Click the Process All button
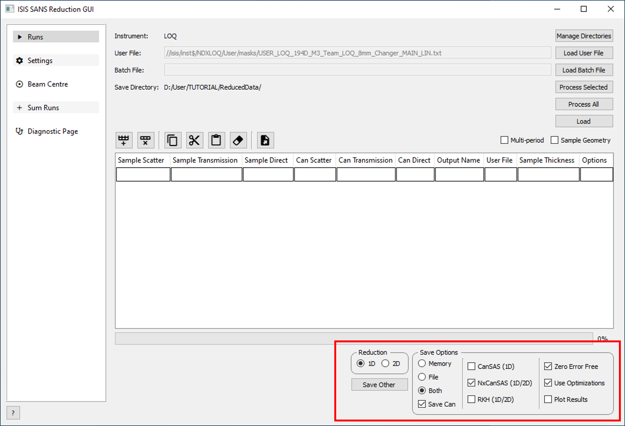Viewport: 625px width, 426px height. point(584,104)
